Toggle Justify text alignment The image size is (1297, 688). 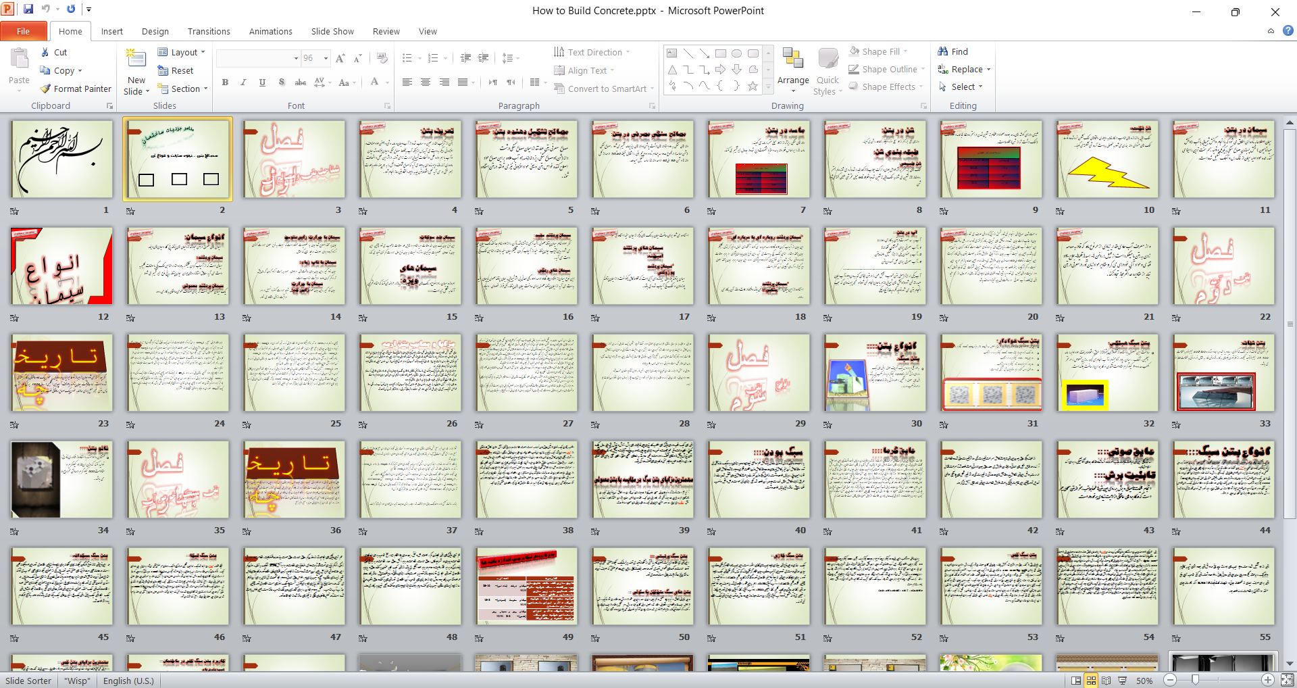point(463,82)
